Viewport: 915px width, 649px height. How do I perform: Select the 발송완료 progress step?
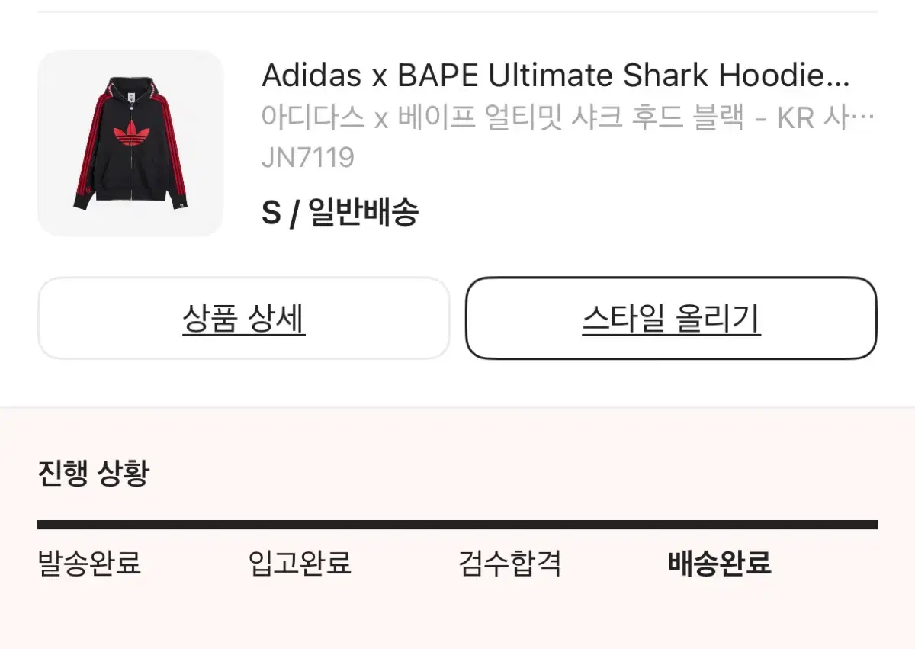click(89, 564)
